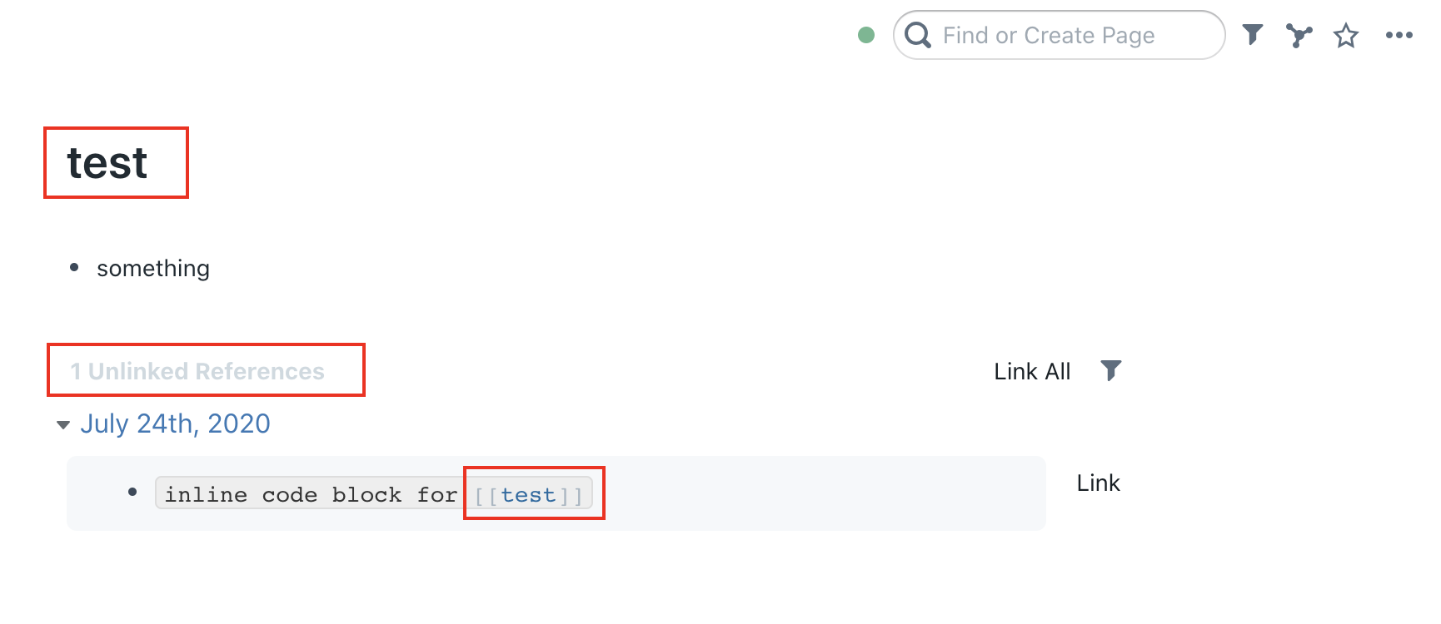Click the Find or Create Page search field

[x=1050, y=35]
